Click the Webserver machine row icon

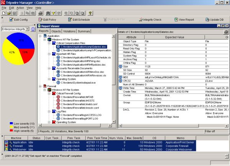pos(7,150)
